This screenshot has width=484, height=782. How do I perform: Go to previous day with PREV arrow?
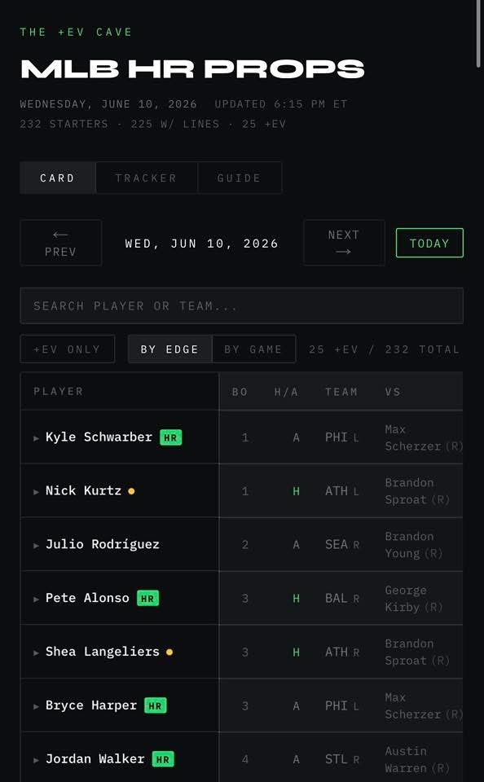pyautogui.click(x=61, y=243)
